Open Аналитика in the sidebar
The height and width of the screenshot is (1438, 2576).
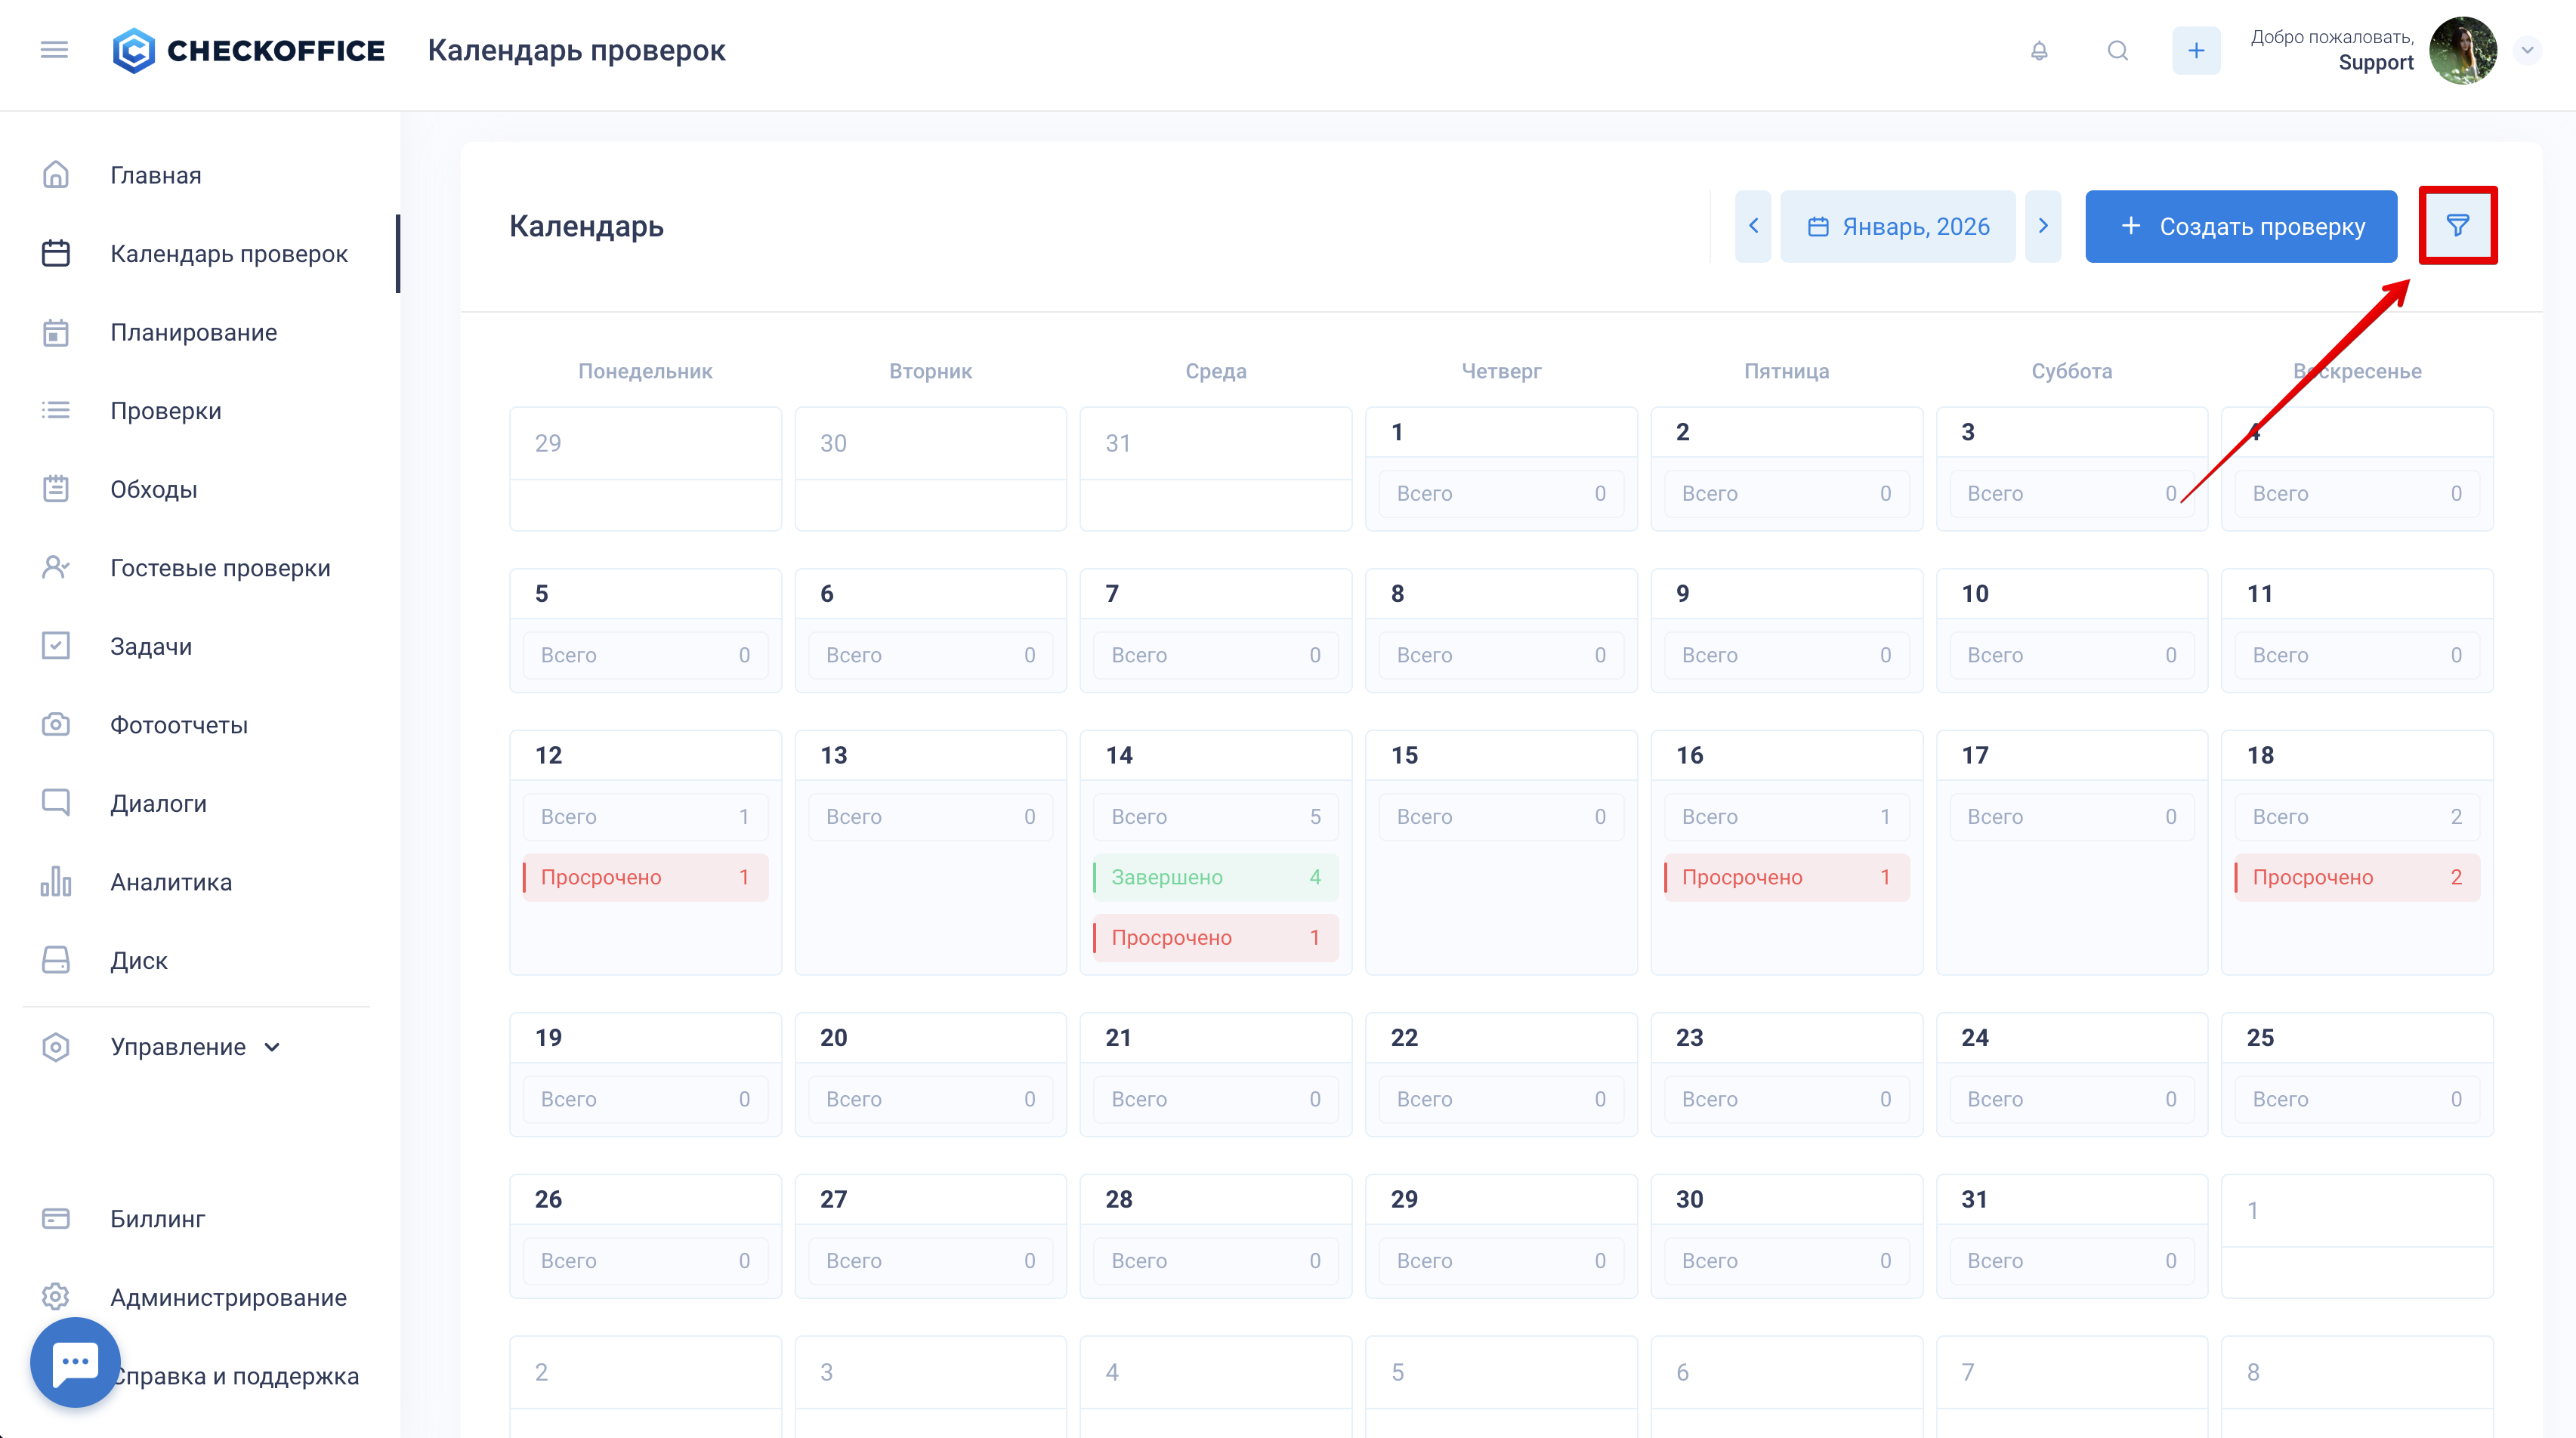[171, 882]
